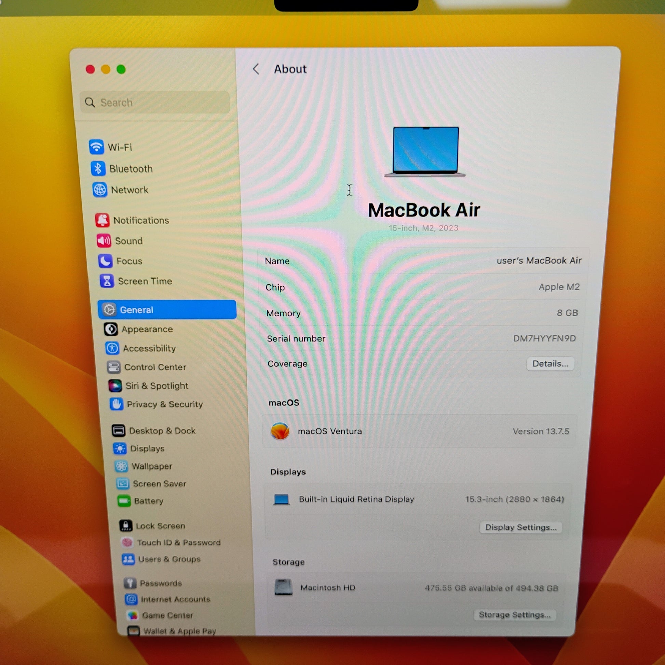Select the Wi-Fi sidebar label
The height and width of the screenshot is (665, 665).
120,147
